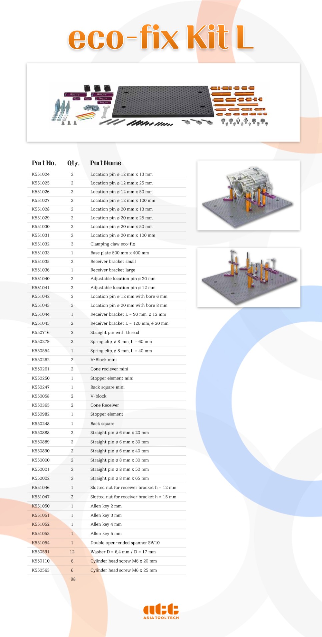Select Spring clip L = 60 mm entry

[121, 342]
